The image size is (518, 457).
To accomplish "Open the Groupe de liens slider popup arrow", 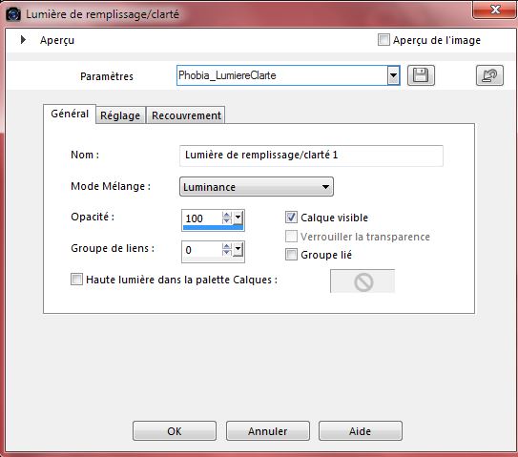I will 238,249.
